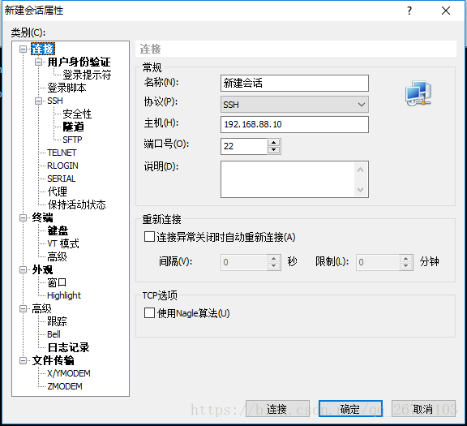The image size is (467, 426).
Task: Select 隧道 under SSH
Action: tap(73, 127)
